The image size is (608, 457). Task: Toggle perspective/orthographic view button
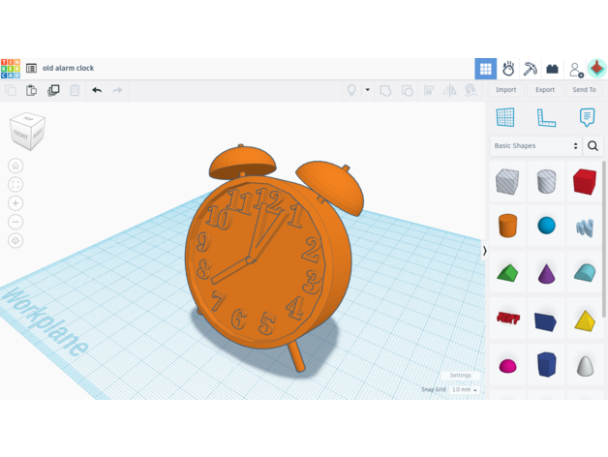pos(15,241)
